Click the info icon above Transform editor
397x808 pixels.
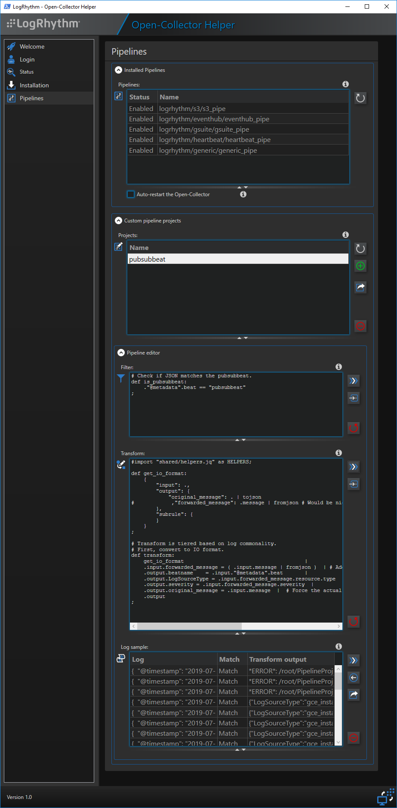point(339,453)
